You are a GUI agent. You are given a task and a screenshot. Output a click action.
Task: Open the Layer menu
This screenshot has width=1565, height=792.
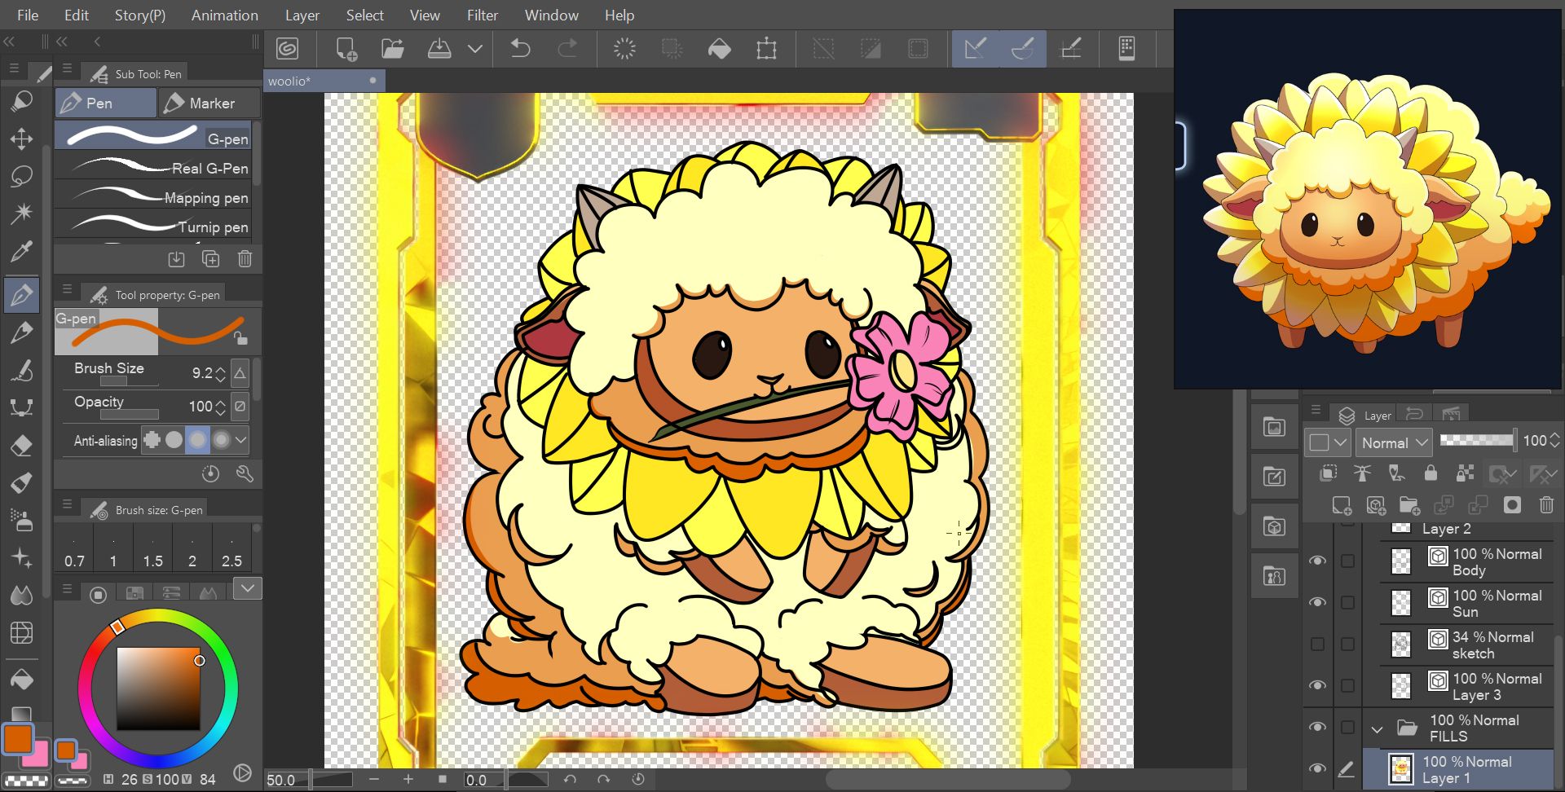(x=302, y=15)
